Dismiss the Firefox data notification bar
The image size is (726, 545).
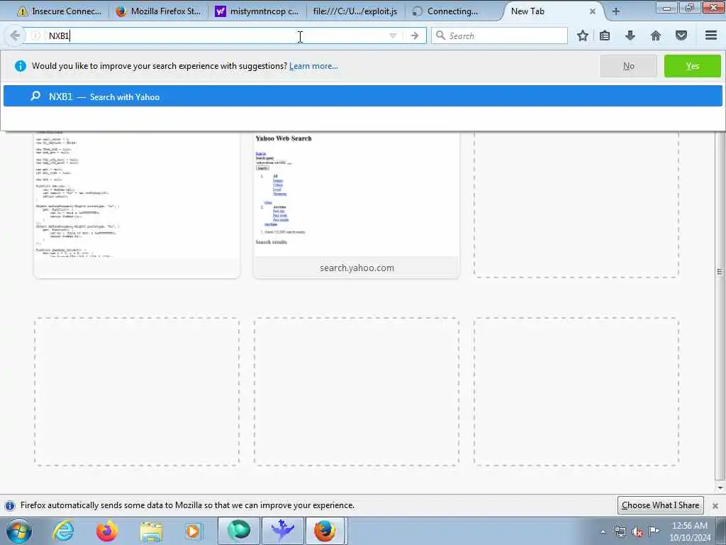(x=715, y=505)
